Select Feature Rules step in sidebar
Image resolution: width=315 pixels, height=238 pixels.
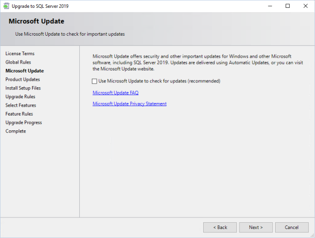(19, 114)
